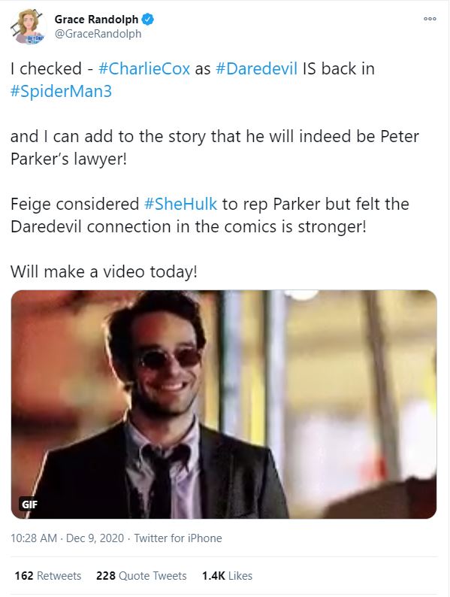Open the #CharlieCox hashtag

(143, 69)
